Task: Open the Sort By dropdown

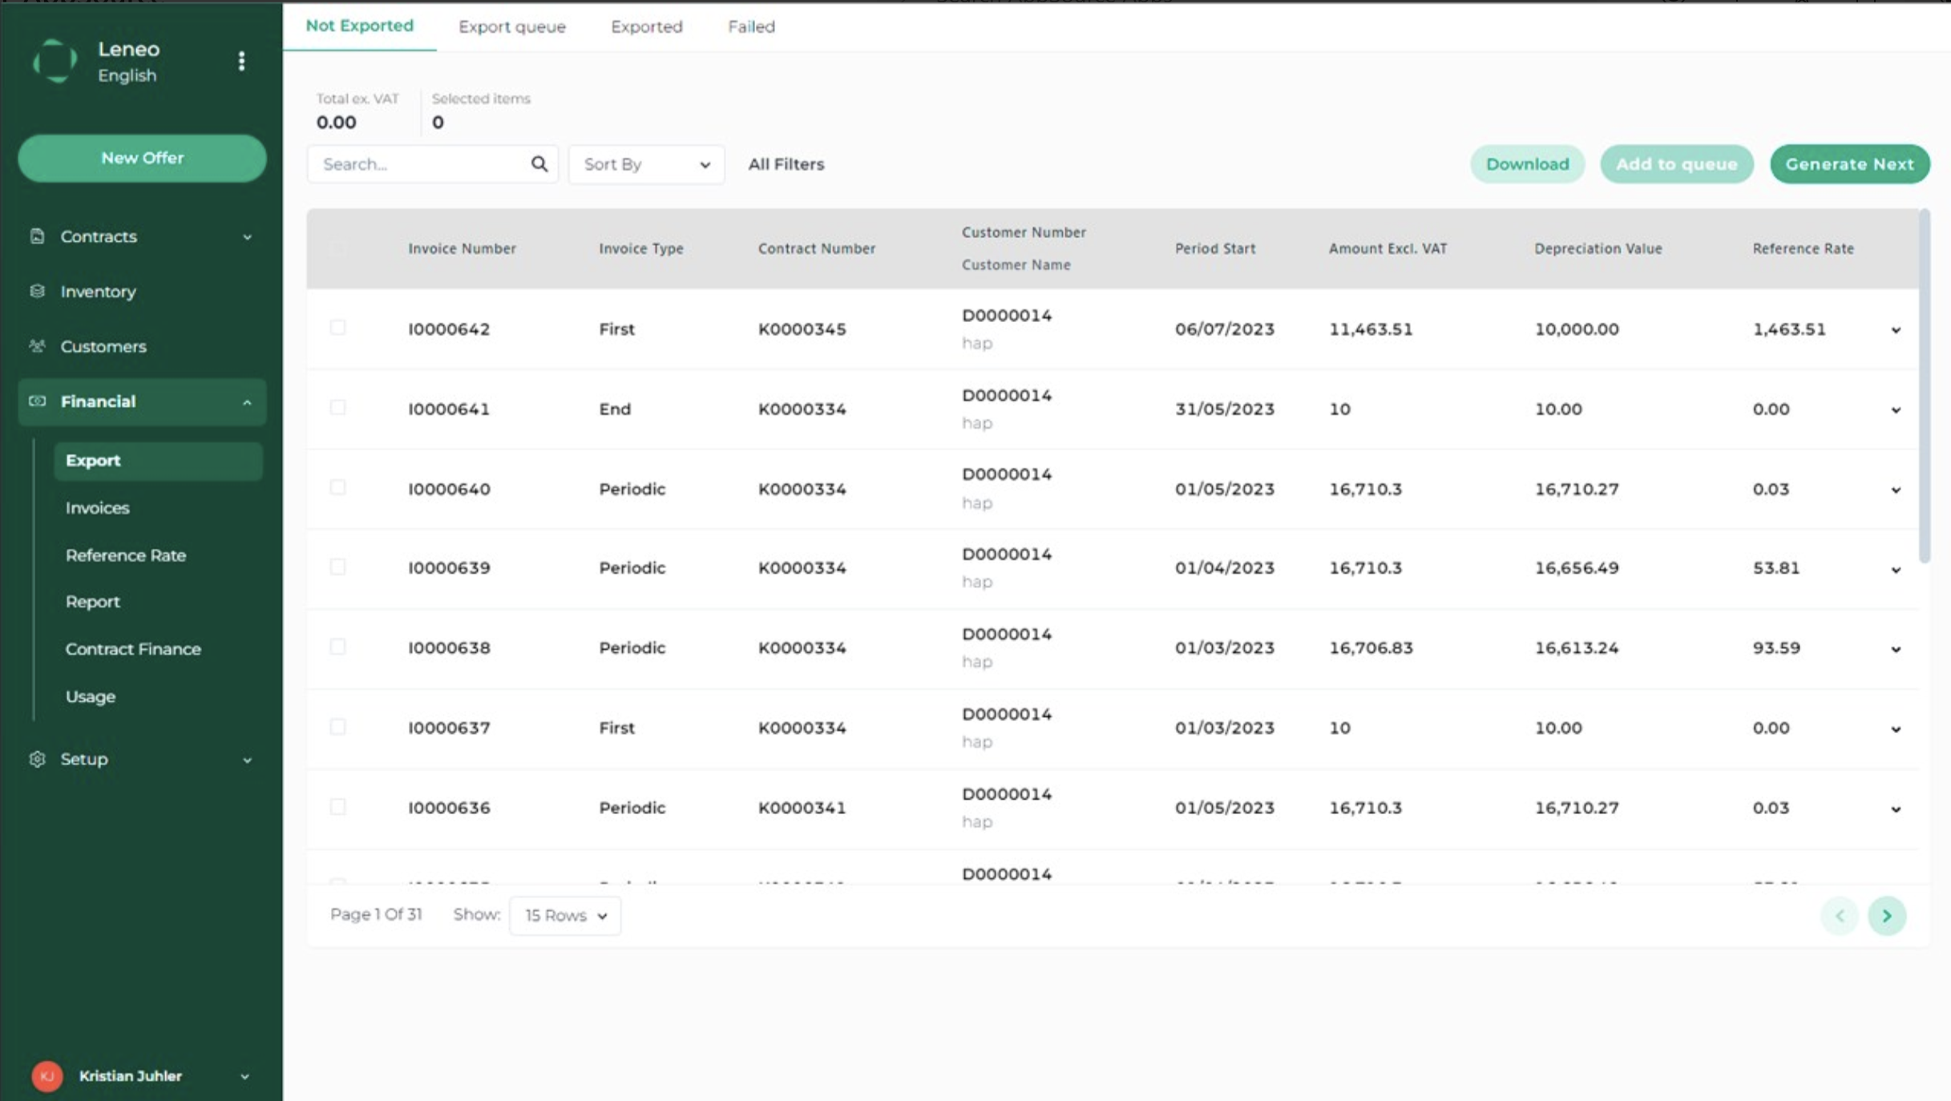Action: click(x=646, y=164)
